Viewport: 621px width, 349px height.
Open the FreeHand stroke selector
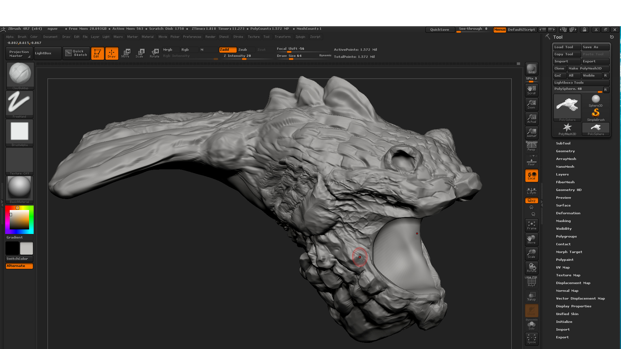(x=19, y=104)
